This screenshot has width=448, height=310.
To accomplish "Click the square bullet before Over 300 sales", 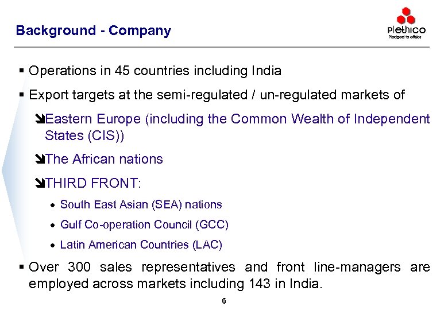I will click(21, 267).
